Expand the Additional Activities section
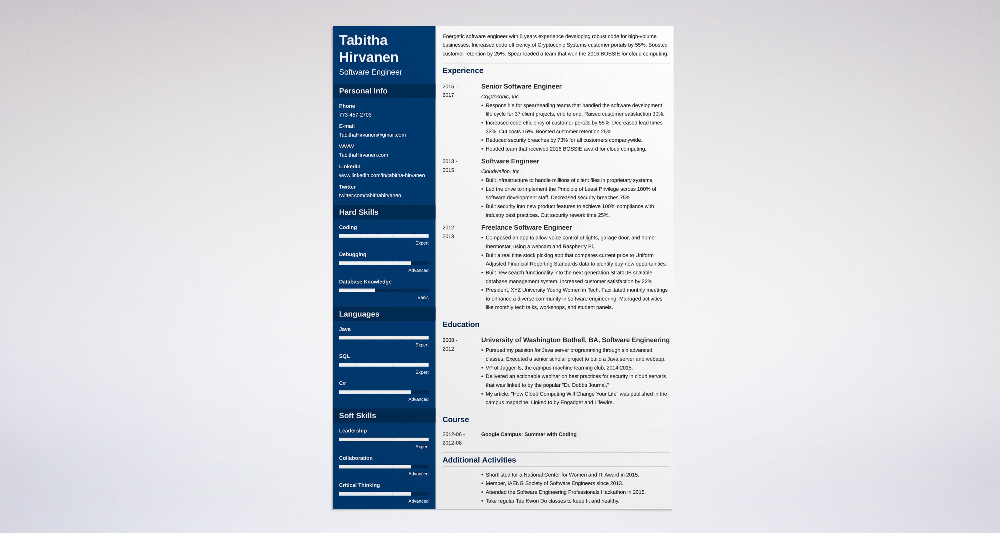The image size is (1000, 533). (x=478, y=460)
